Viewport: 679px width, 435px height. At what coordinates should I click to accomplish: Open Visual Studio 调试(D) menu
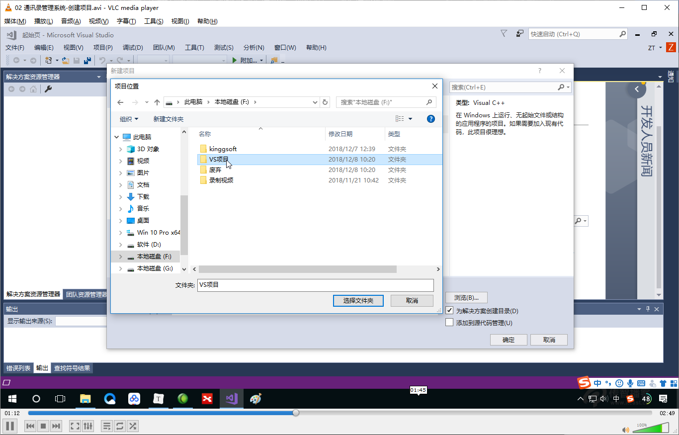click(133, 48)
